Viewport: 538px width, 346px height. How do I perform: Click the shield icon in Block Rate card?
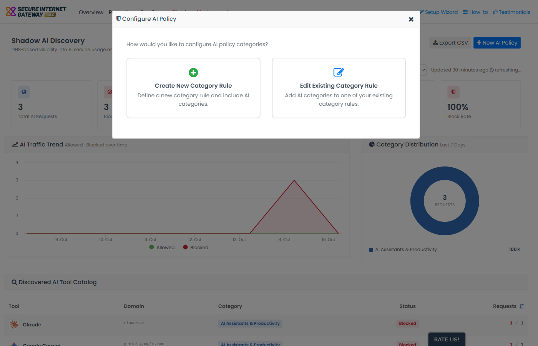click(x=453, y=92)
